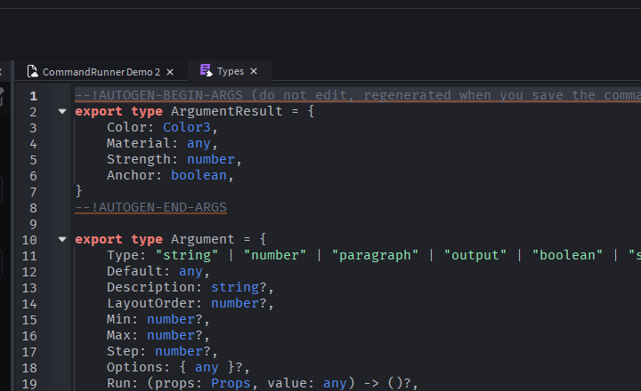Screen dimensions: 641x391
Task: Click the Description field name
Action: click(150, 287)
